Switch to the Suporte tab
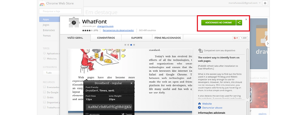306x115 pixels. pos(137,38)
